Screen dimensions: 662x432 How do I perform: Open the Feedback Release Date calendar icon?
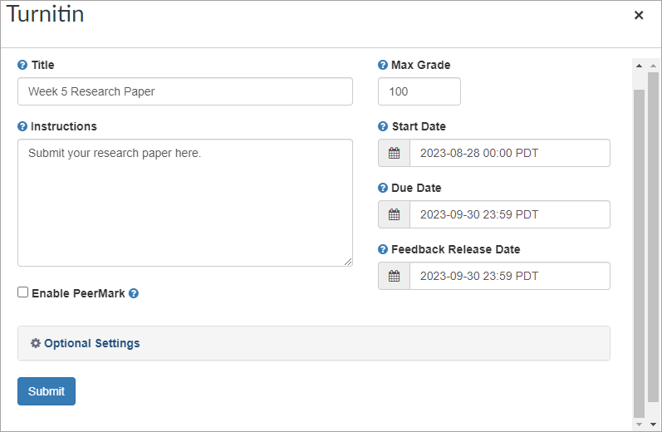394,276
